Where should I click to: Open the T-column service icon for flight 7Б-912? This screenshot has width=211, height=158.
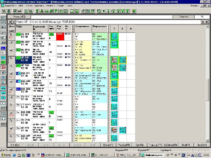(x=114, y=99)
